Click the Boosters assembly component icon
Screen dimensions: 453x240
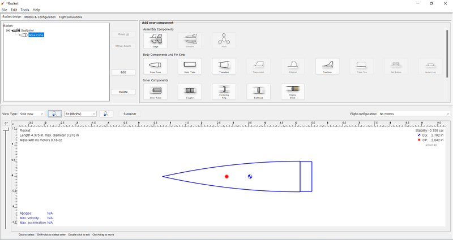click(x=190, y=41)
